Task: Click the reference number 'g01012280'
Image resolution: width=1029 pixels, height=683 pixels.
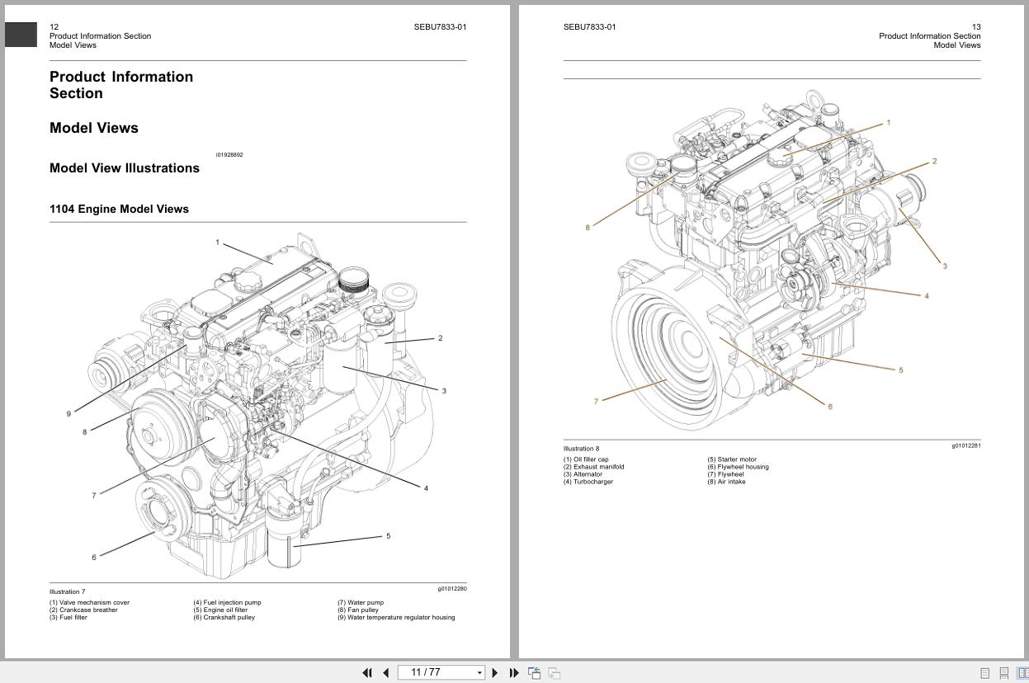Action: click(x=452, y=588)
